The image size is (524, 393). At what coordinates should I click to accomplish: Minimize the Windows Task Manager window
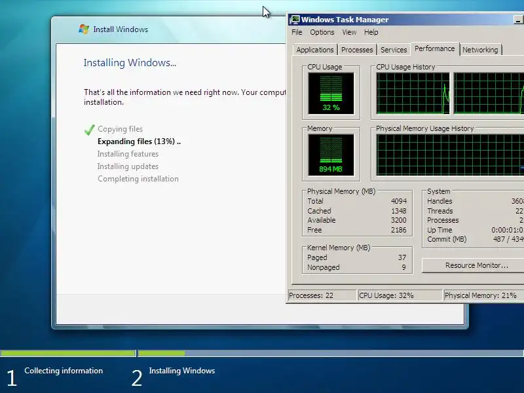518,20
